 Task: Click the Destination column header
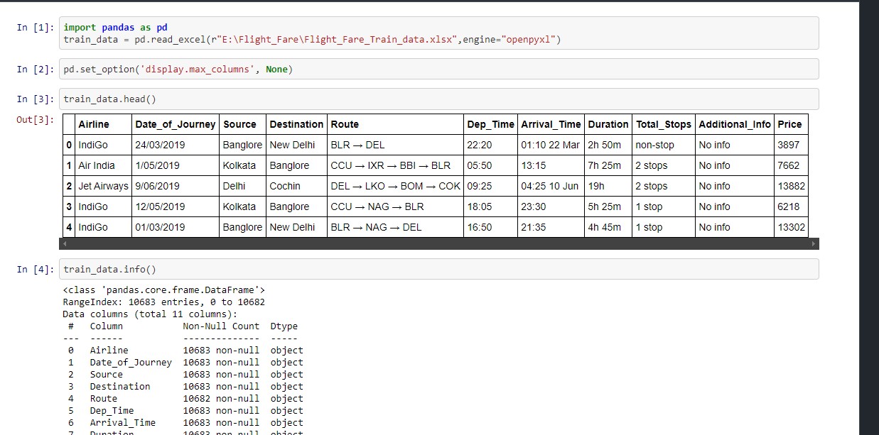click(x=297, y=124)
